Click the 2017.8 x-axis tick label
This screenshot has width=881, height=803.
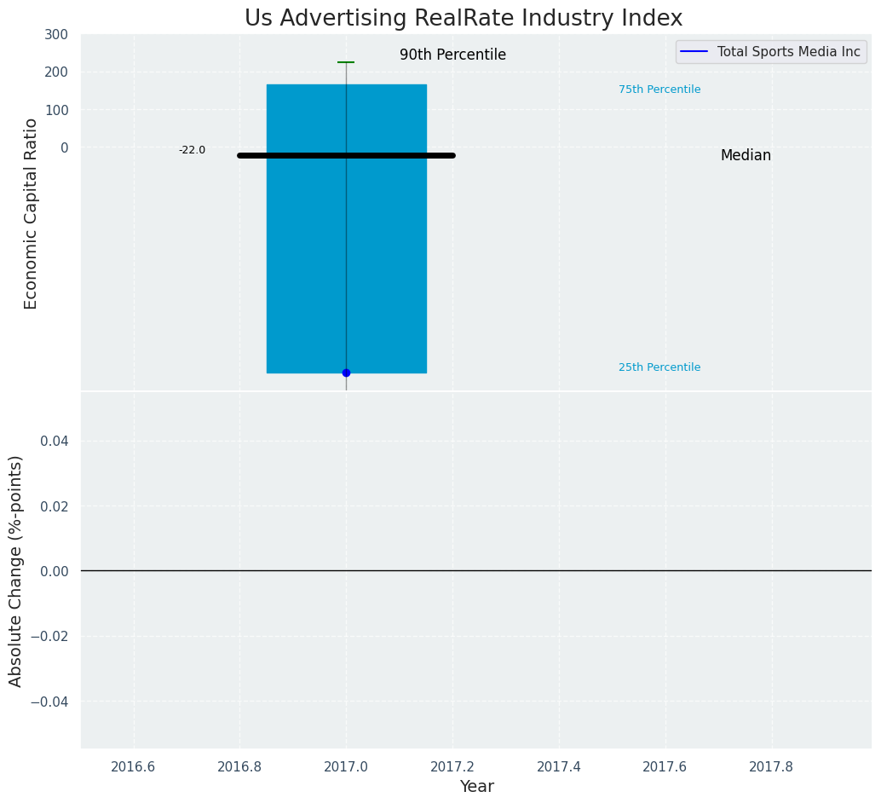(x=771, y=766)
